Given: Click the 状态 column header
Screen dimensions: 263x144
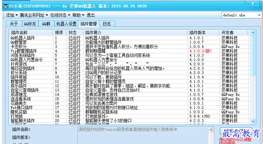Looking at the screenshot, I should pyautogui.click(x=75, y=32).
